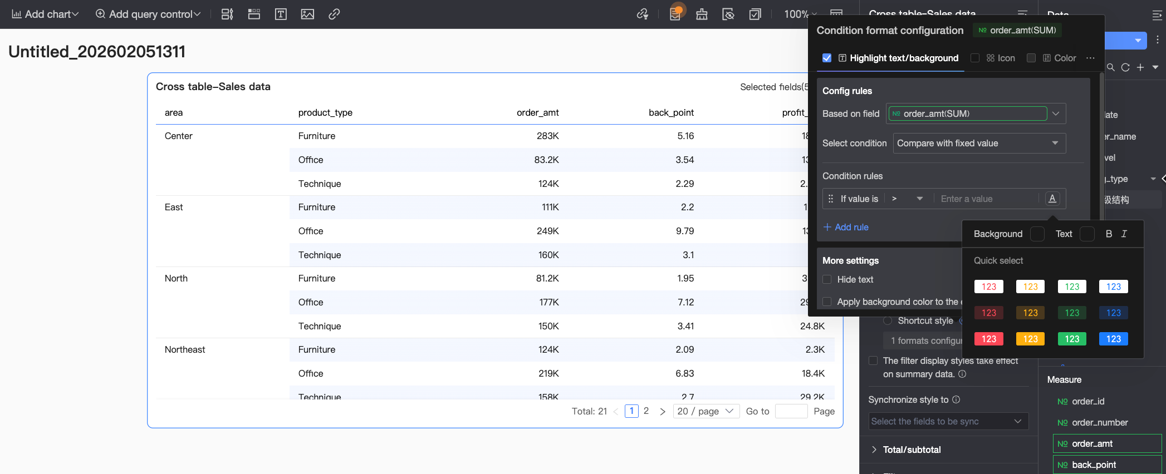Click the refresh icon in Data panel

(x=1125, y=67)
